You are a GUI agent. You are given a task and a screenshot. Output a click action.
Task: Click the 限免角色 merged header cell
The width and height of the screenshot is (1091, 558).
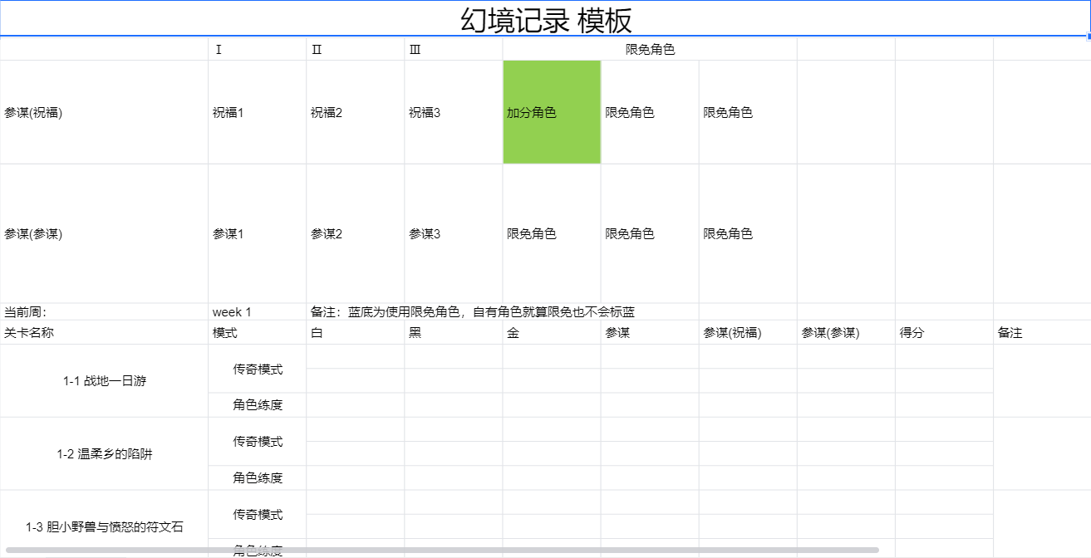click(x=650, y=49)
